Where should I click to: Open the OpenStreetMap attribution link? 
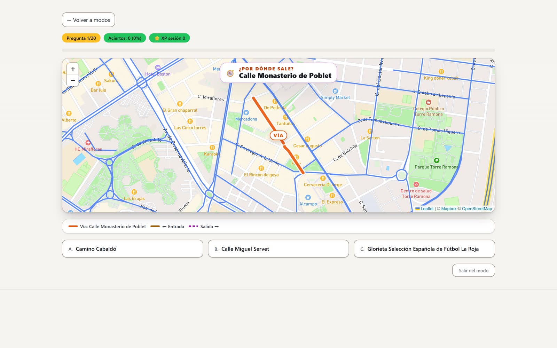click(477, 209)
